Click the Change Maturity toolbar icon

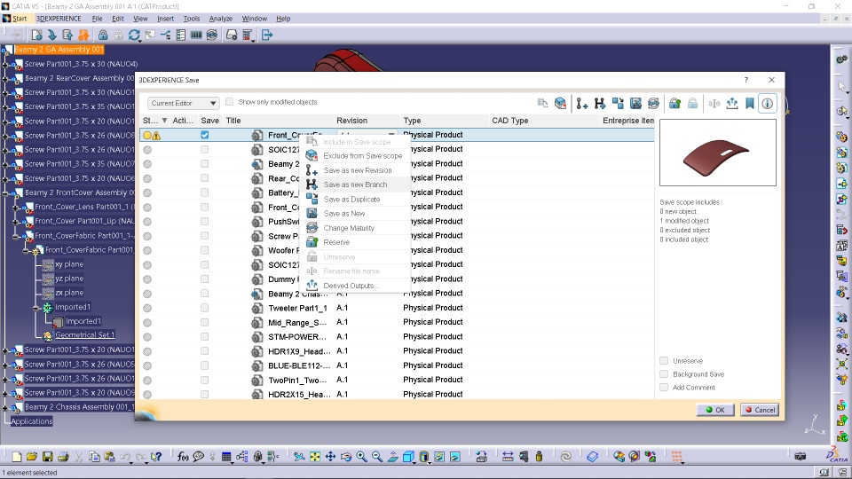(x=654, y=103)
